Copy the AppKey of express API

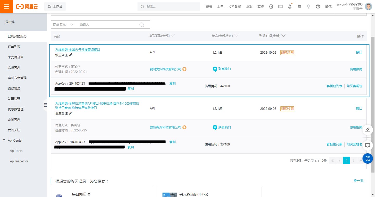coord(172,142)
